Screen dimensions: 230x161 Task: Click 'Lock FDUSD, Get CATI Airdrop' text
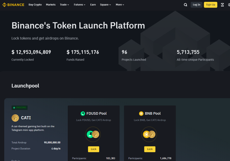(93, 120)
